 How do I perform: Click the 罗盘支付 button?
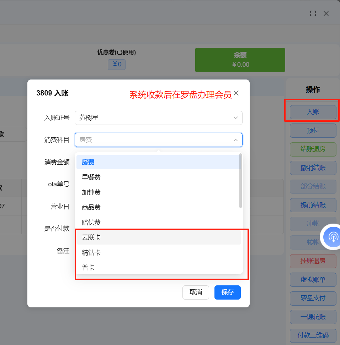coord(313,298)
